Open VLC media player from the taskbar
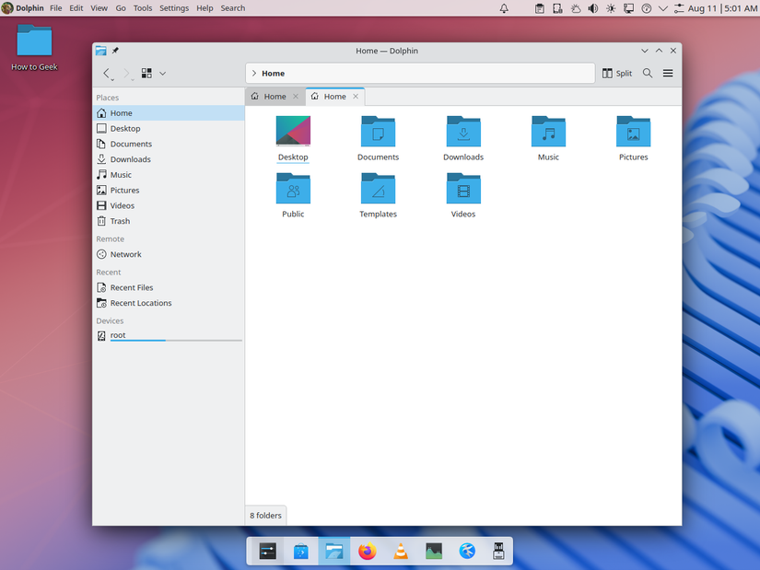 coord(400,551)
